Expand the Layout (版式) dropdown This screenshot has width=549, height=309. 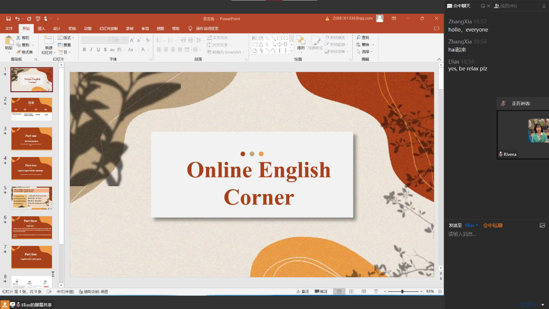tap(66, 38)
